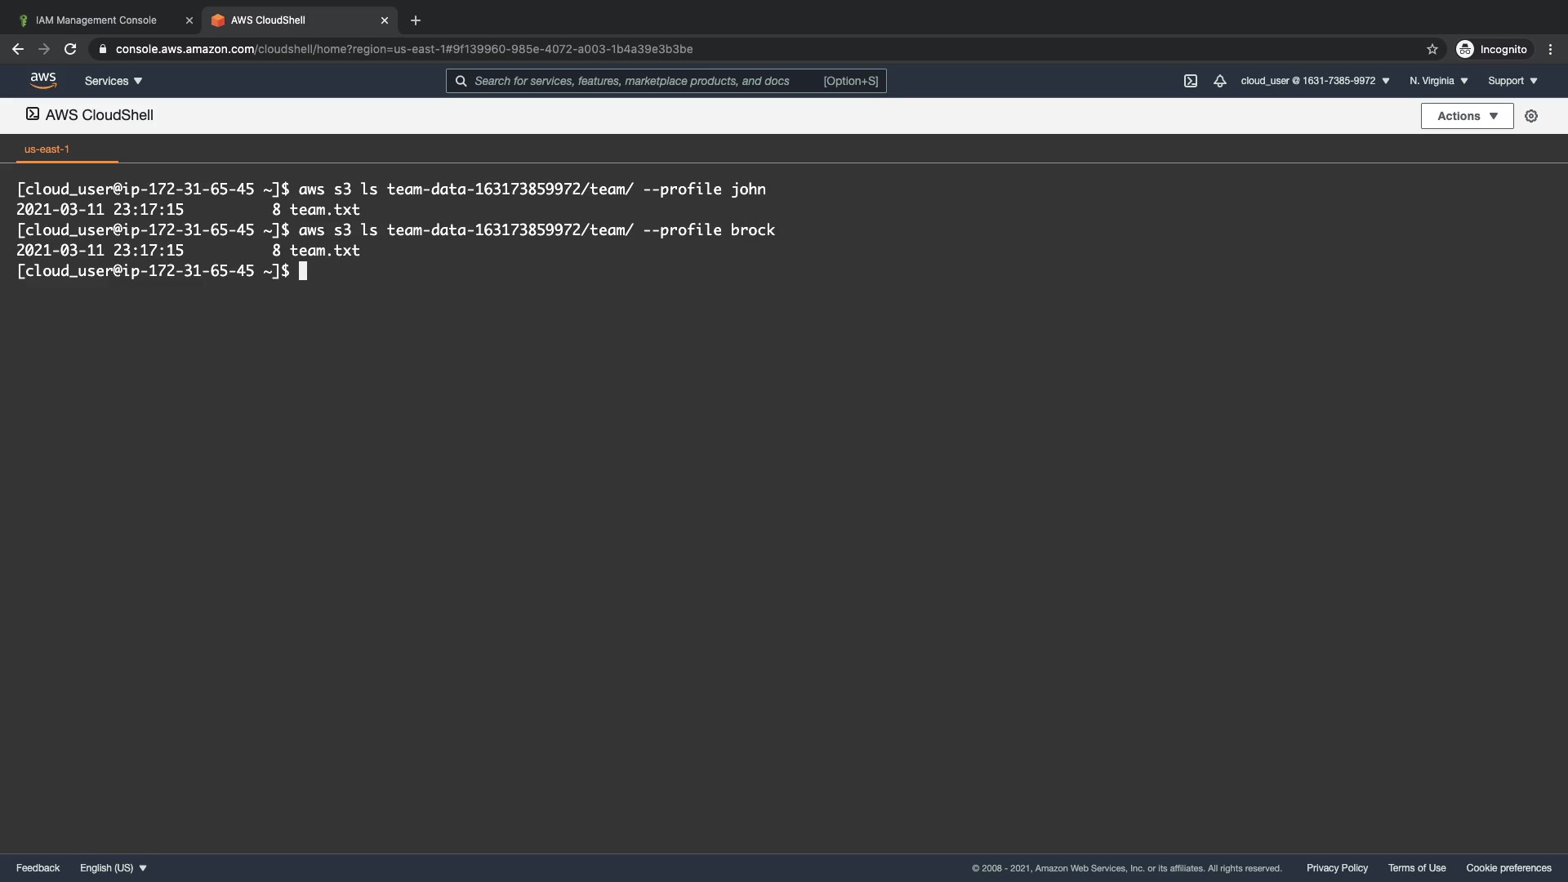This screenshot has width=1568, height=882.
Task: Open the notifications bell
Action: (1219, 81)
